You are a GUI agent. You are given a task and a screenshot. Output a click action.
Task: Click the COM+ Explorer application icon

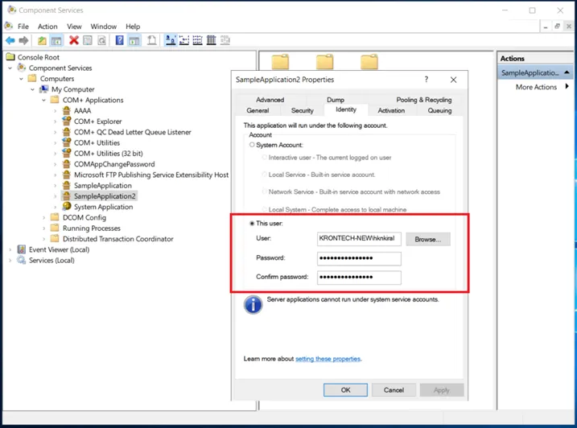67,121
